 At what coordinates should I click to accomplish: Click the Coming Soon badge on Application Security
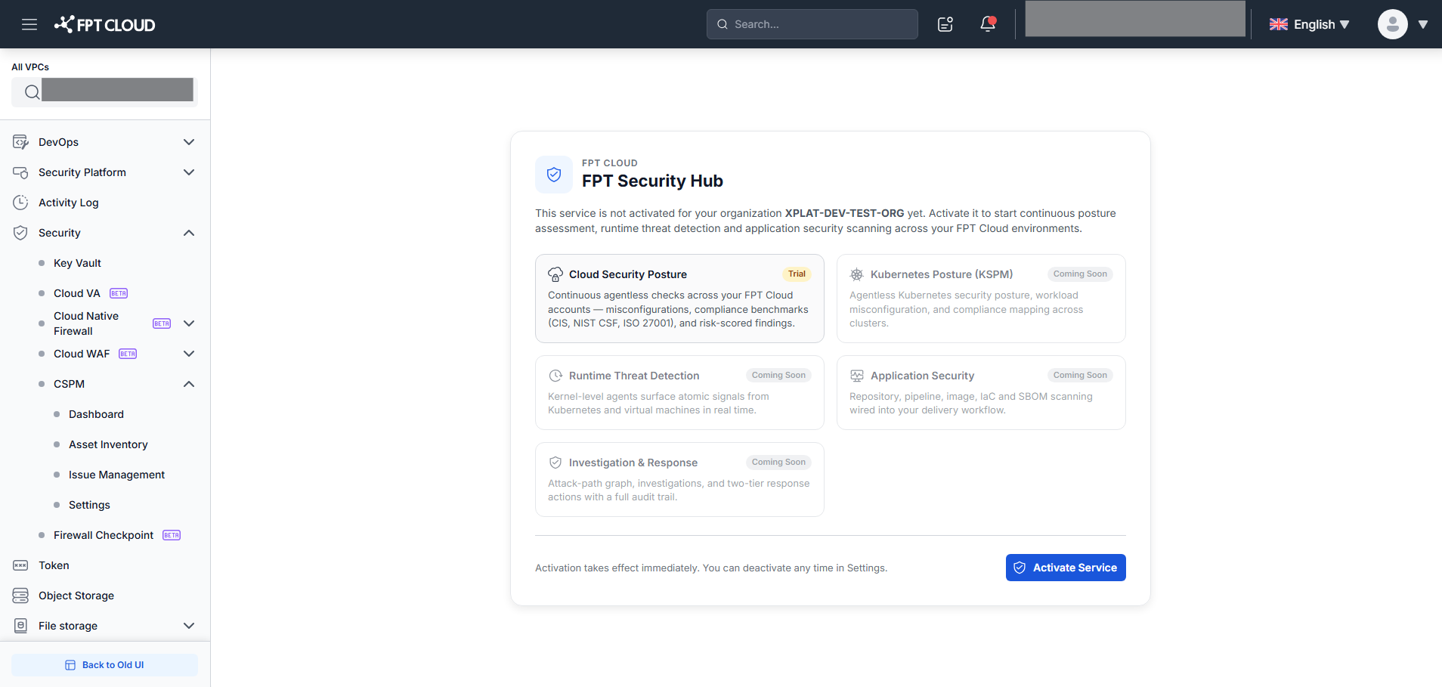click(1080, 375)
